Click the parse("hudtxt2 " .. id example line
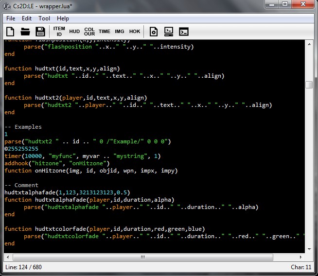The width and height of the screenshot is (318, 276). point(88,141)
